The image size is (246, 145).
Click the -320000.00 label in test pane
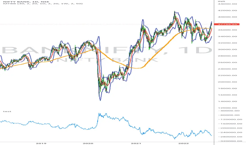tap(230, 141)
